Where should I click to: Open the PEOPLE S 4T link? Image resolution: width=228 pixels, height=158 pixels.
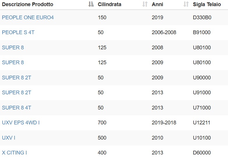tap(18, 32)
